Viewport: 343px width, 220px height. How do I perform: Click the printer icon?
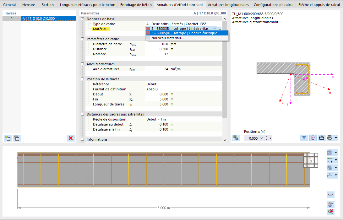pos(330,138)
